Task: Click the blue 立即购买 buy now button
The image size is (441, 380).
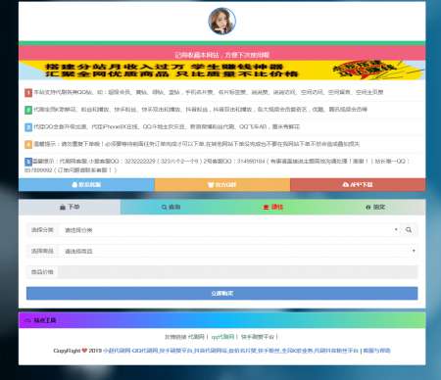Action: (221, 293)
